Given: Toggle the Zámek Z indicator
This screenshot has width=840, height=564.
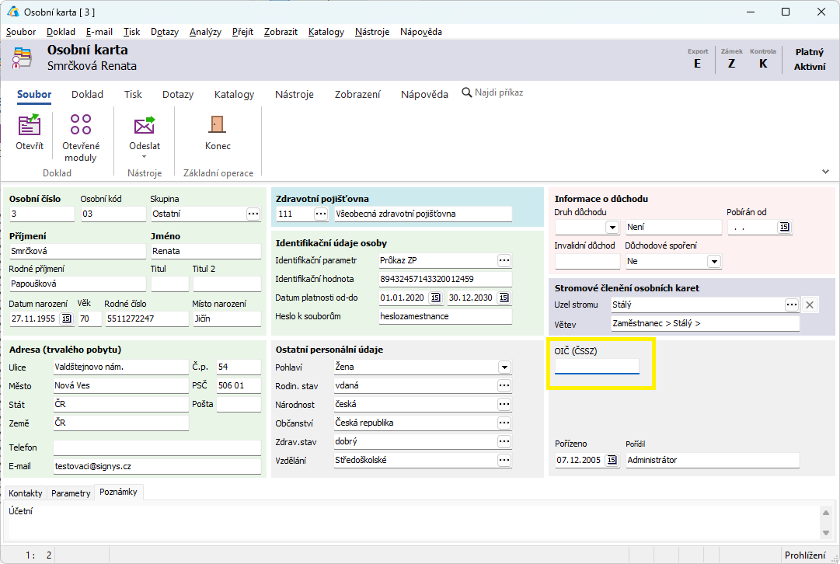Looking at the screenshot, I should [x=731, y=64].
